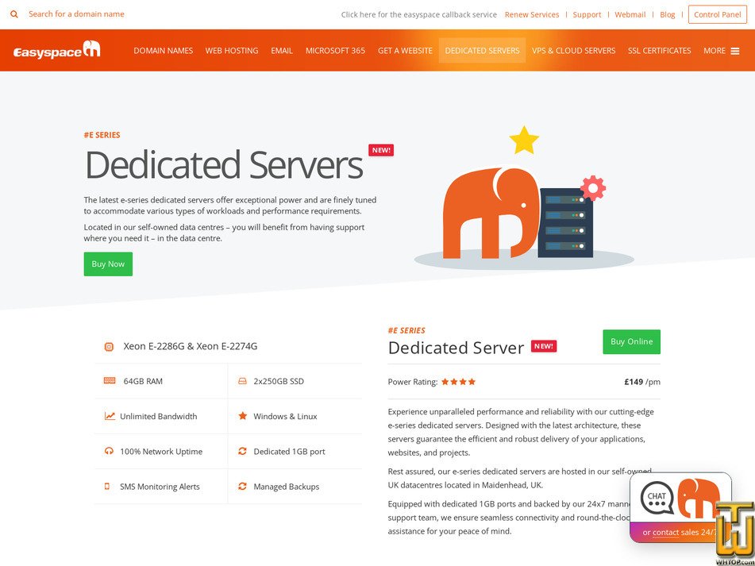Click '#E SERIES' label above Dedicated Servers heading

102,135
